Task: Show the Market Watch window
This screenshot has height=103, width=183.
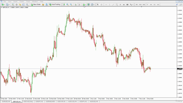Action: click(13, 5)
